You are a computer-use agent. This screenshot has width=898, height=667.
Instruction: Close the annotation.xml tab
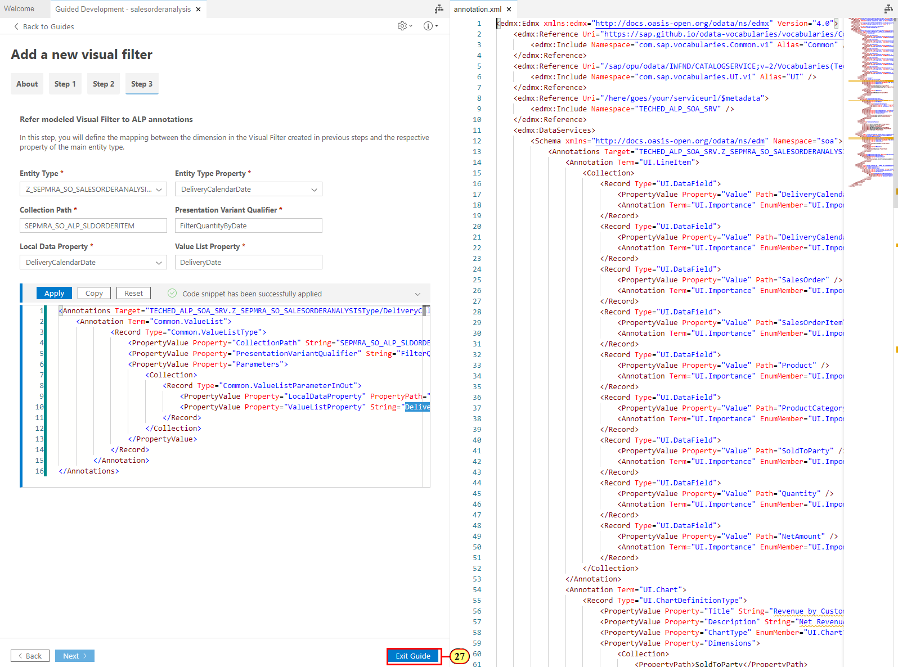509,9
